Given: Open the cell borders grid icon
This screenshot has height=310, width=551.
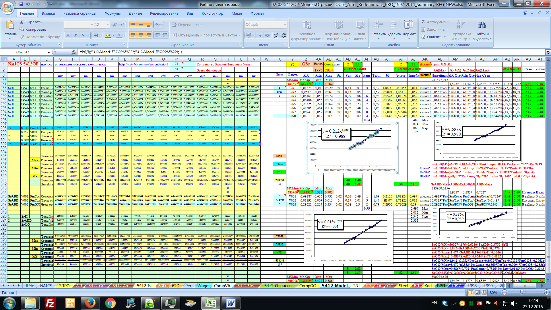Looking at the screenshot, I should coord(96,35).
